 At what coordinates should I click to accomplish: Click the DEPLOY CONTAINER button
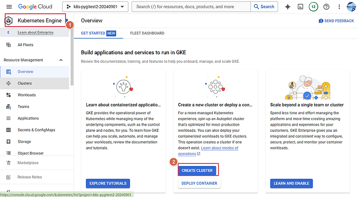[x=200, y=183]
